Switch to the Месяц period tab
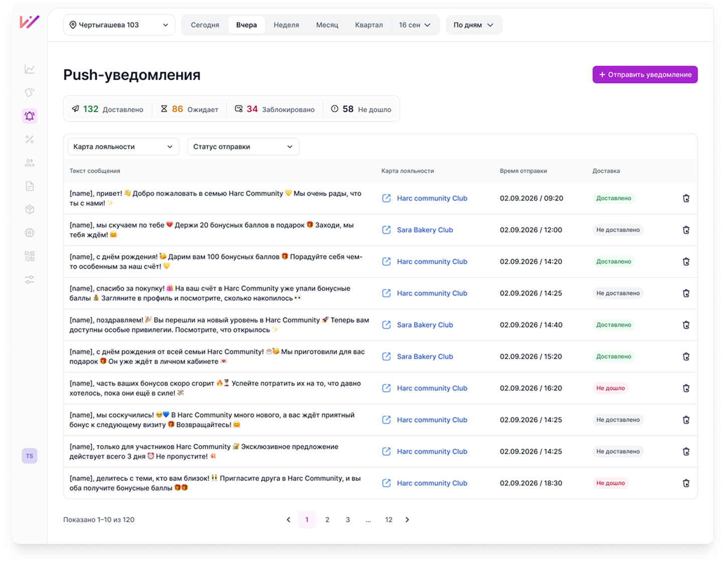 [327, 25]
